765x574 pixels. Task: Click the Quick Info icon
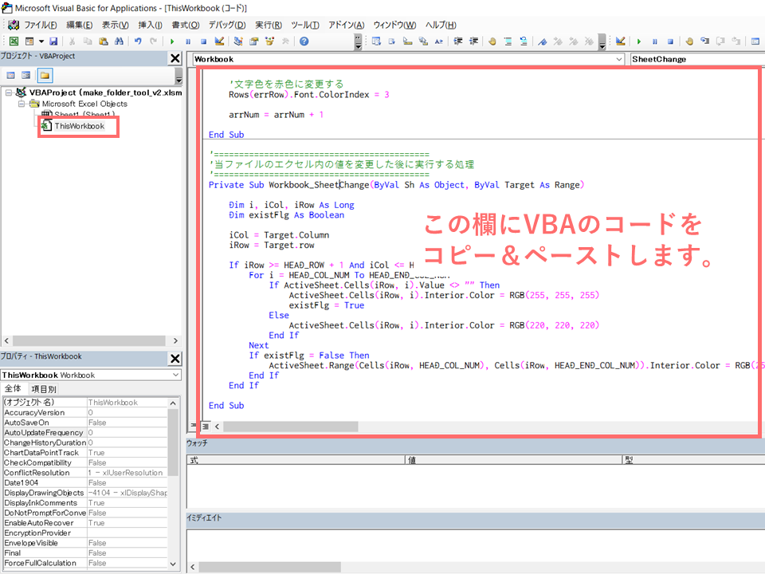[x=407, y=41]
